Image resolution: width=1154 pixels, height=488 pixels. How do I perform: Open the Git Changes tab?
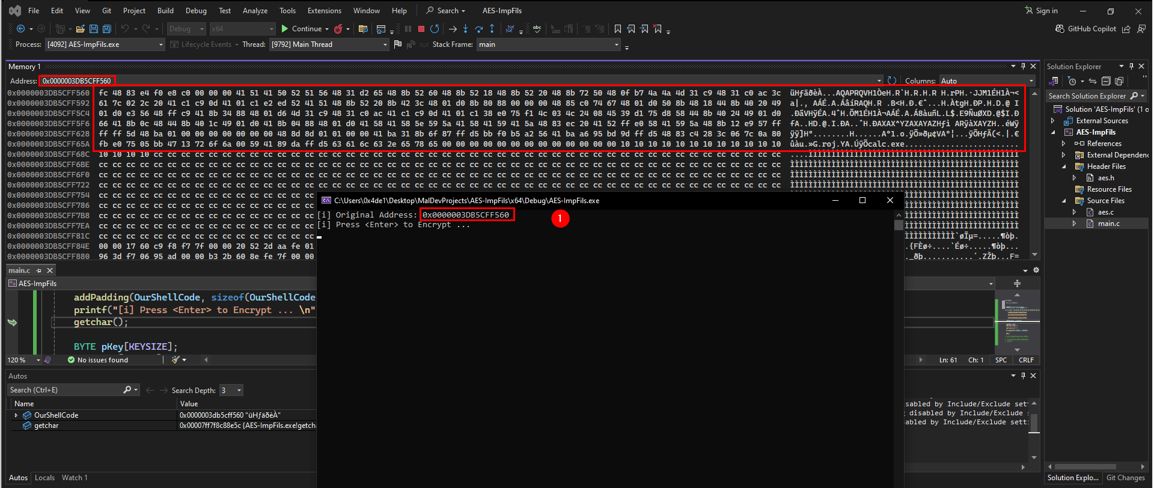1125,478
